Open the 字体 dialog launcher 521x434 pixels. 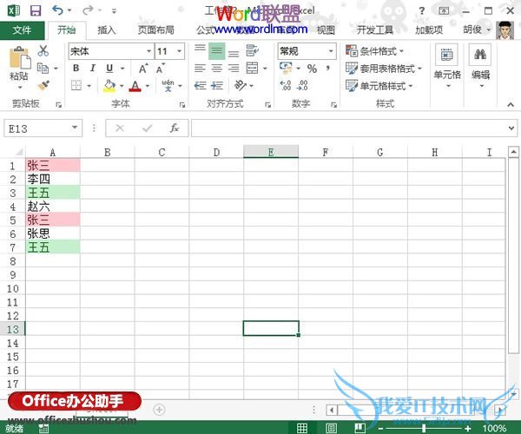182,105
